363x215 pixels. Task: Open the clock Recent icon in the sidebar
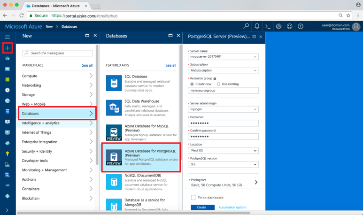point(8,90)
